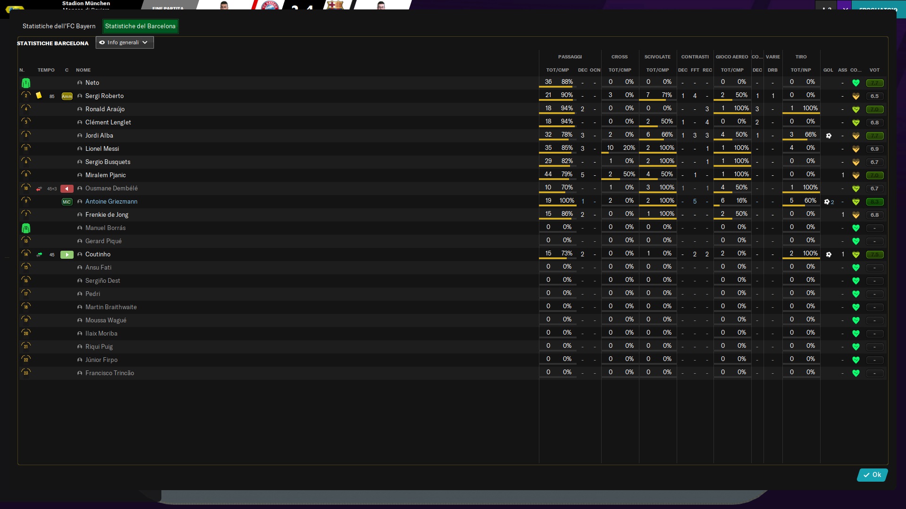Open Antoine Griezmann's player profile link
Screen dimensions: 906x509
[x=111, y=202]
